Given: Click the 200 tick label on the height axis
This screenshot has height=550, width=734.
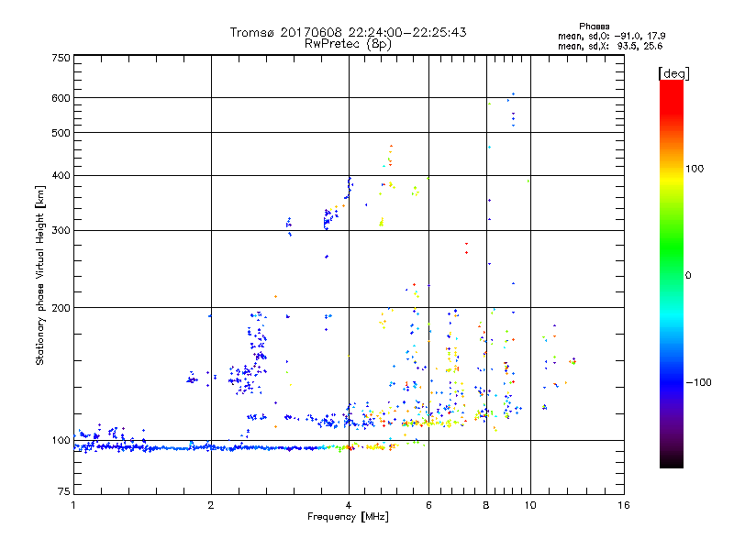Looking at the screenshot, I should (x=61, y=307).
